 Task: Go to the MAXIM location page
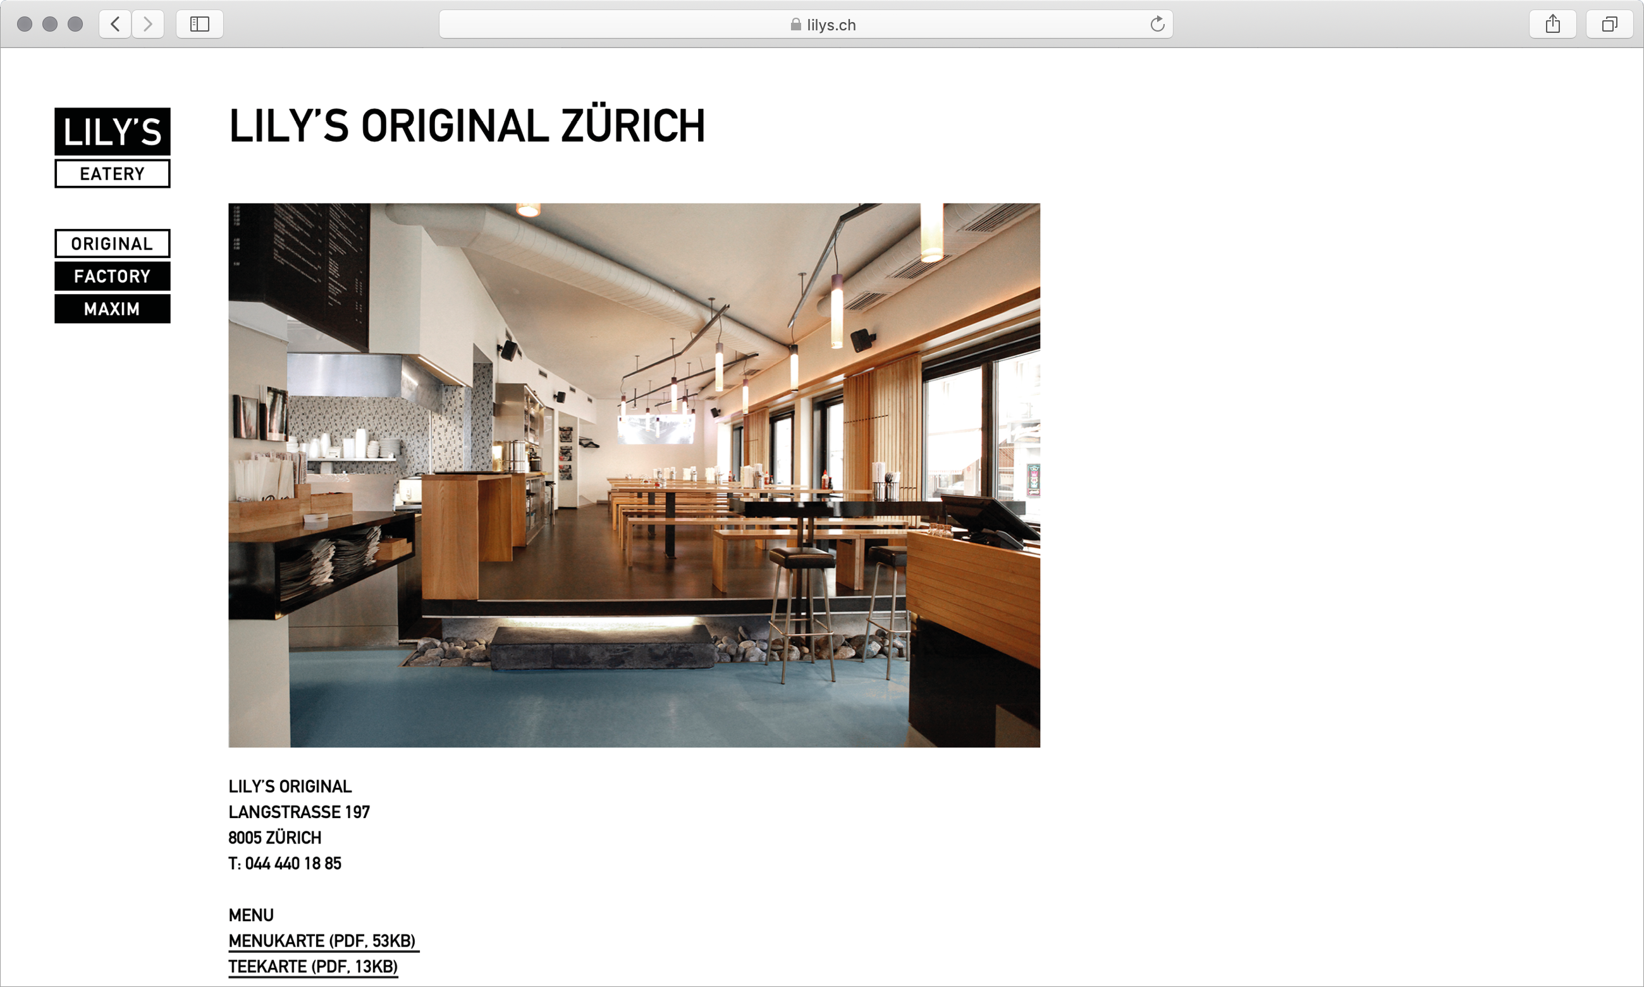[x=113, y=309]
